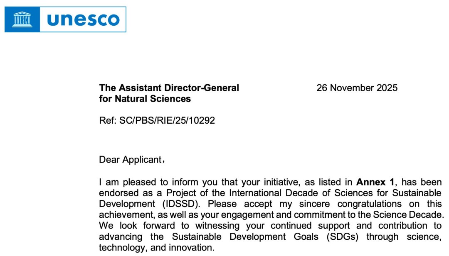
Task: Click the unesco wordmark in the logo
Action: pyautogui.click(x=83, y=20)
